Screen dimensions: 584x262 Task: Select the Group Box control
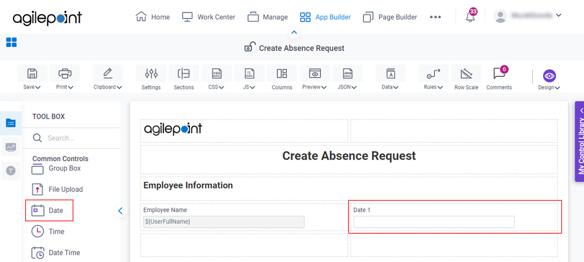tap(56, 169)
